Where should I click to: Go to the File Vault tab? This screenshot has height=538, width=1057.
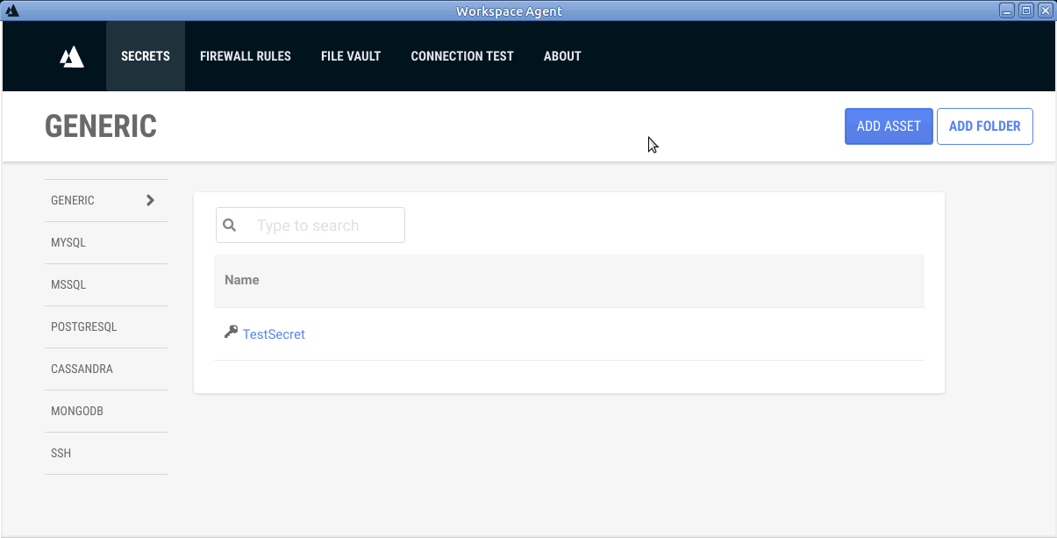351,56
